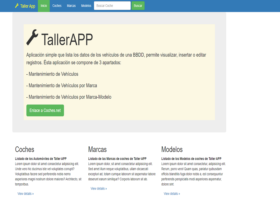Click the Mantenimiento de Vehículos por Marca-Modelo line
This screenshot has width=280, height=202.
(69, 97)
